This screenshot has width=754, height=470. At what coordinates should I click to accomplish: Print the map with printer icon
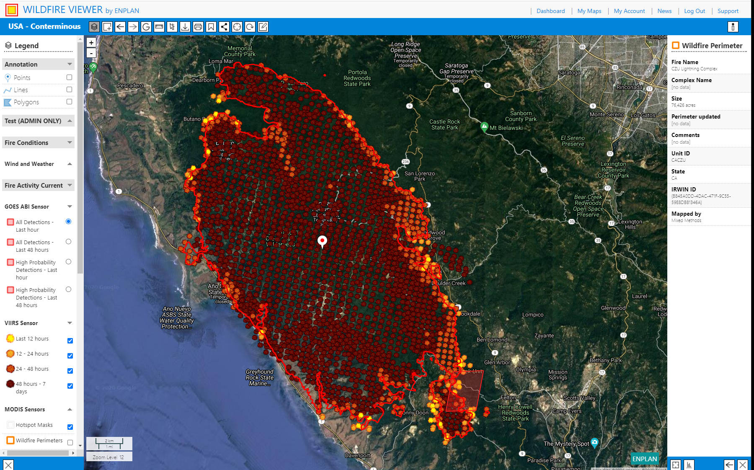(x=198, y=27)
